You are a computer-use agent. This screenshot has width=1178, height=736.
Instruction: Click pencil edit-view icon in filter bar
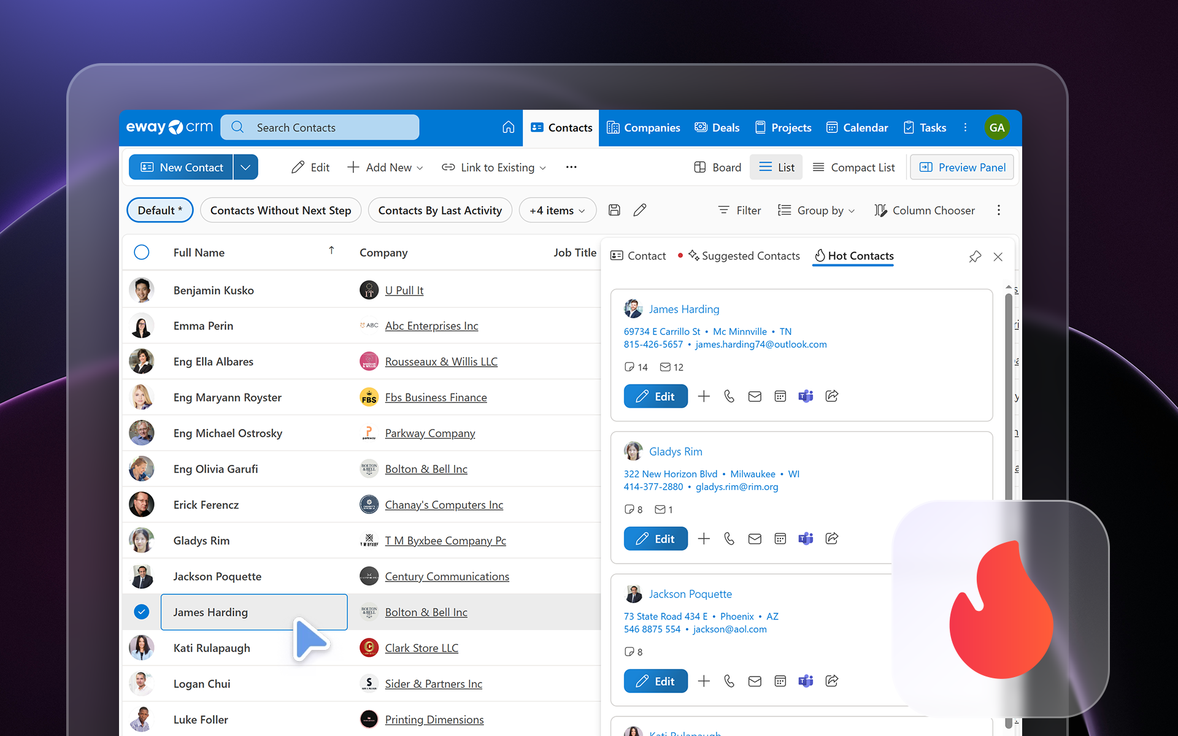(640, 210)
